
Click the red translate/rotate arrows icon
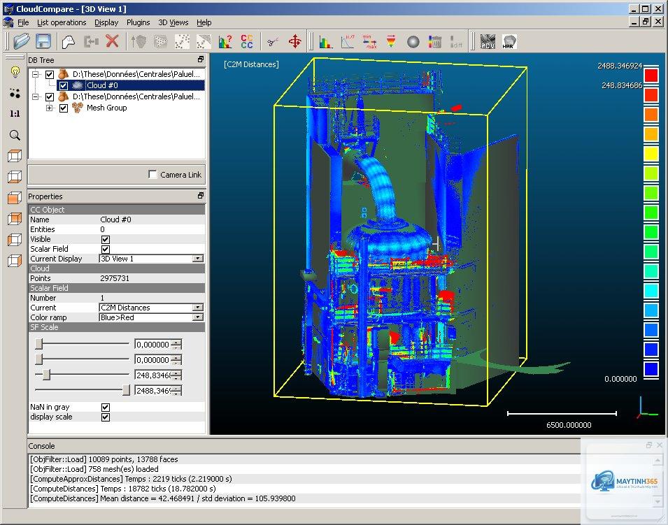294,42
